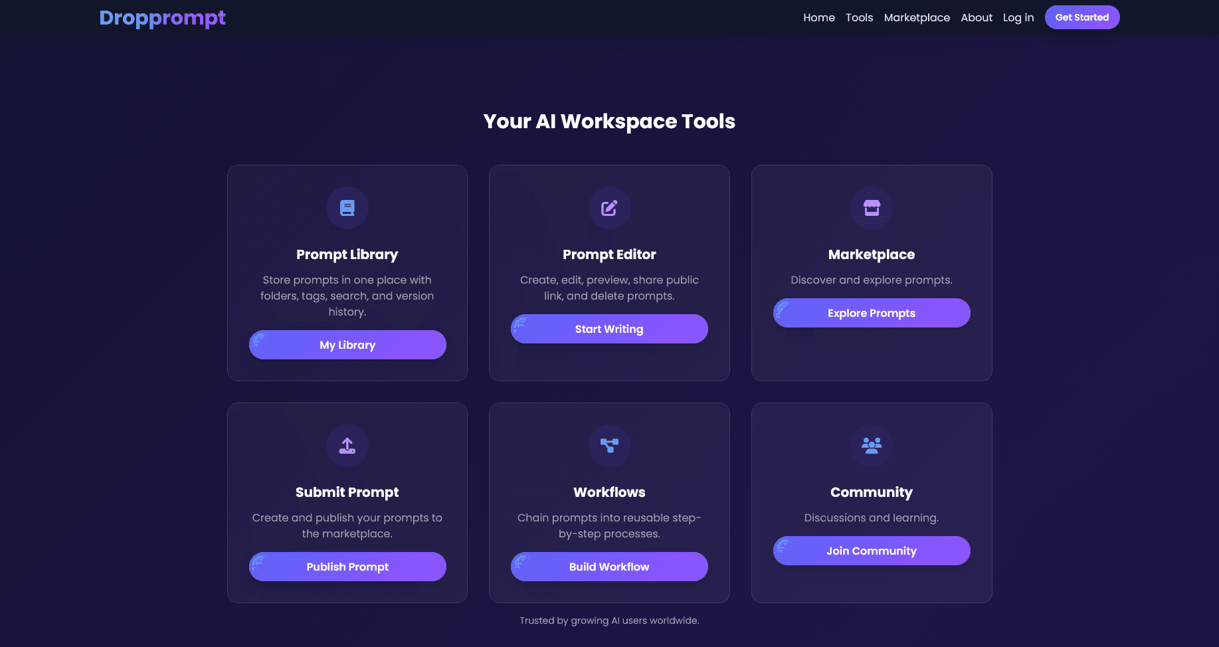Click the Dropprompt logo
Image resolution: width=1219 pixels, height=647 pixels.
point(162,18)
